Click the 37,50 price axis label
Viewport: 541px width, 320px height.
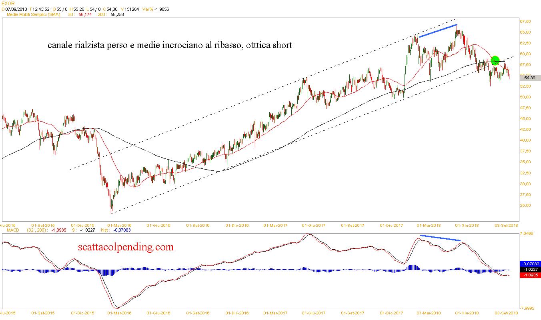(525, 151)
